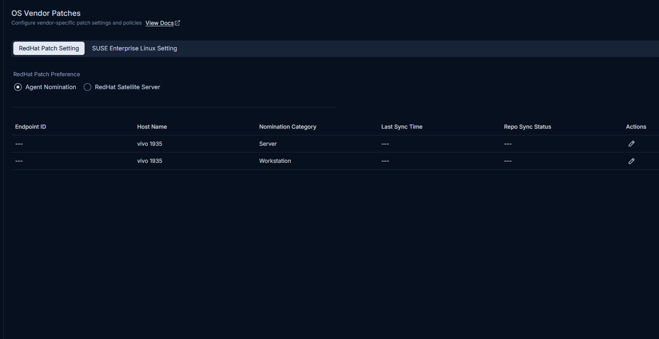Open SUSE Enterprise Linux Setting tab
Viewport: 659px width, 339px height.
pos(135,48)
